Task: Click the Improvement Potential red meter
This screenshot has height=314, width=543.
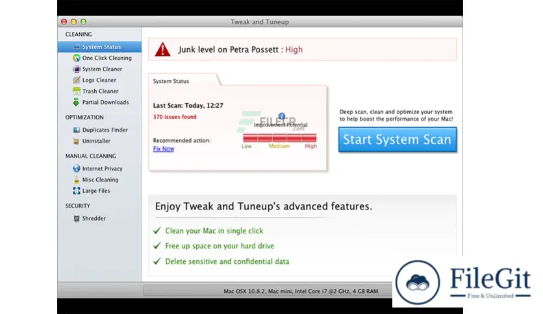Action: tap(280, 138)
